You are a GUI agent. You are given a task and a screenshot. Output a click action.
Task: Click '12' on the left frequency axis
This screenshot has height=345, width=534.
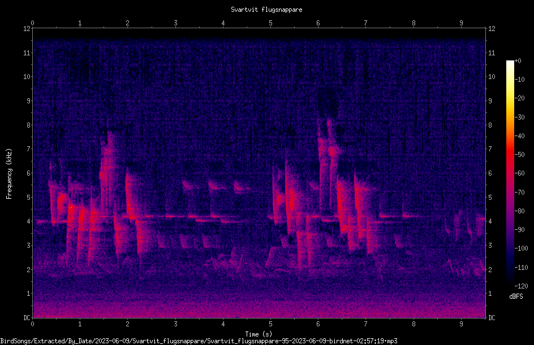click(x=27, y=29)
